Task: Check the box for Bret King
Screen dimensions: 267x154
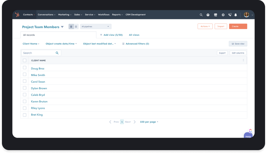Action: 25,115
